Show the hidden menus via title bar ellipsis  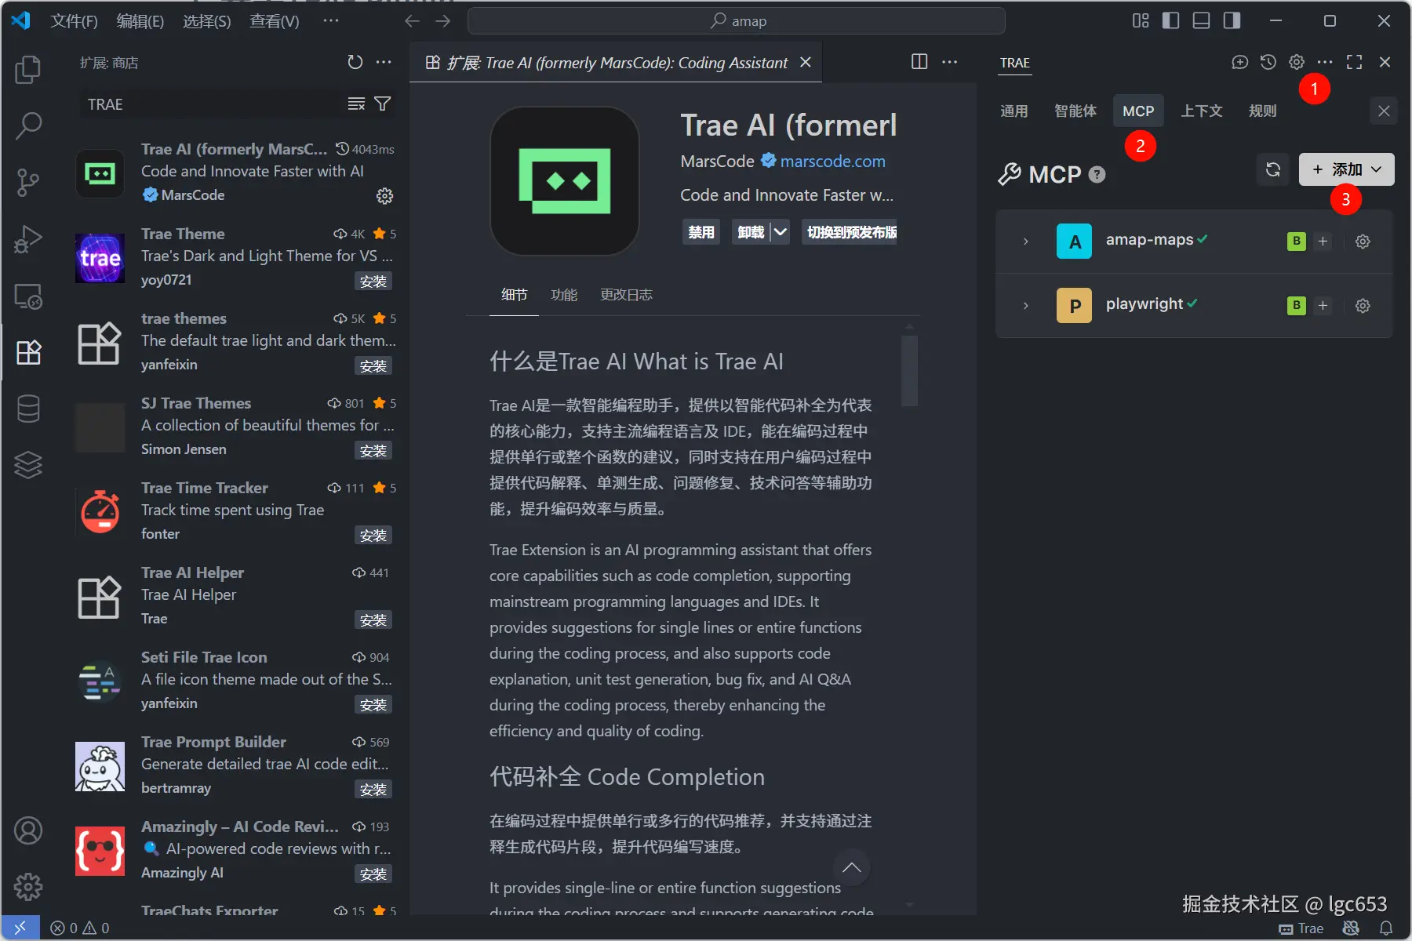(x=331, y=21)
